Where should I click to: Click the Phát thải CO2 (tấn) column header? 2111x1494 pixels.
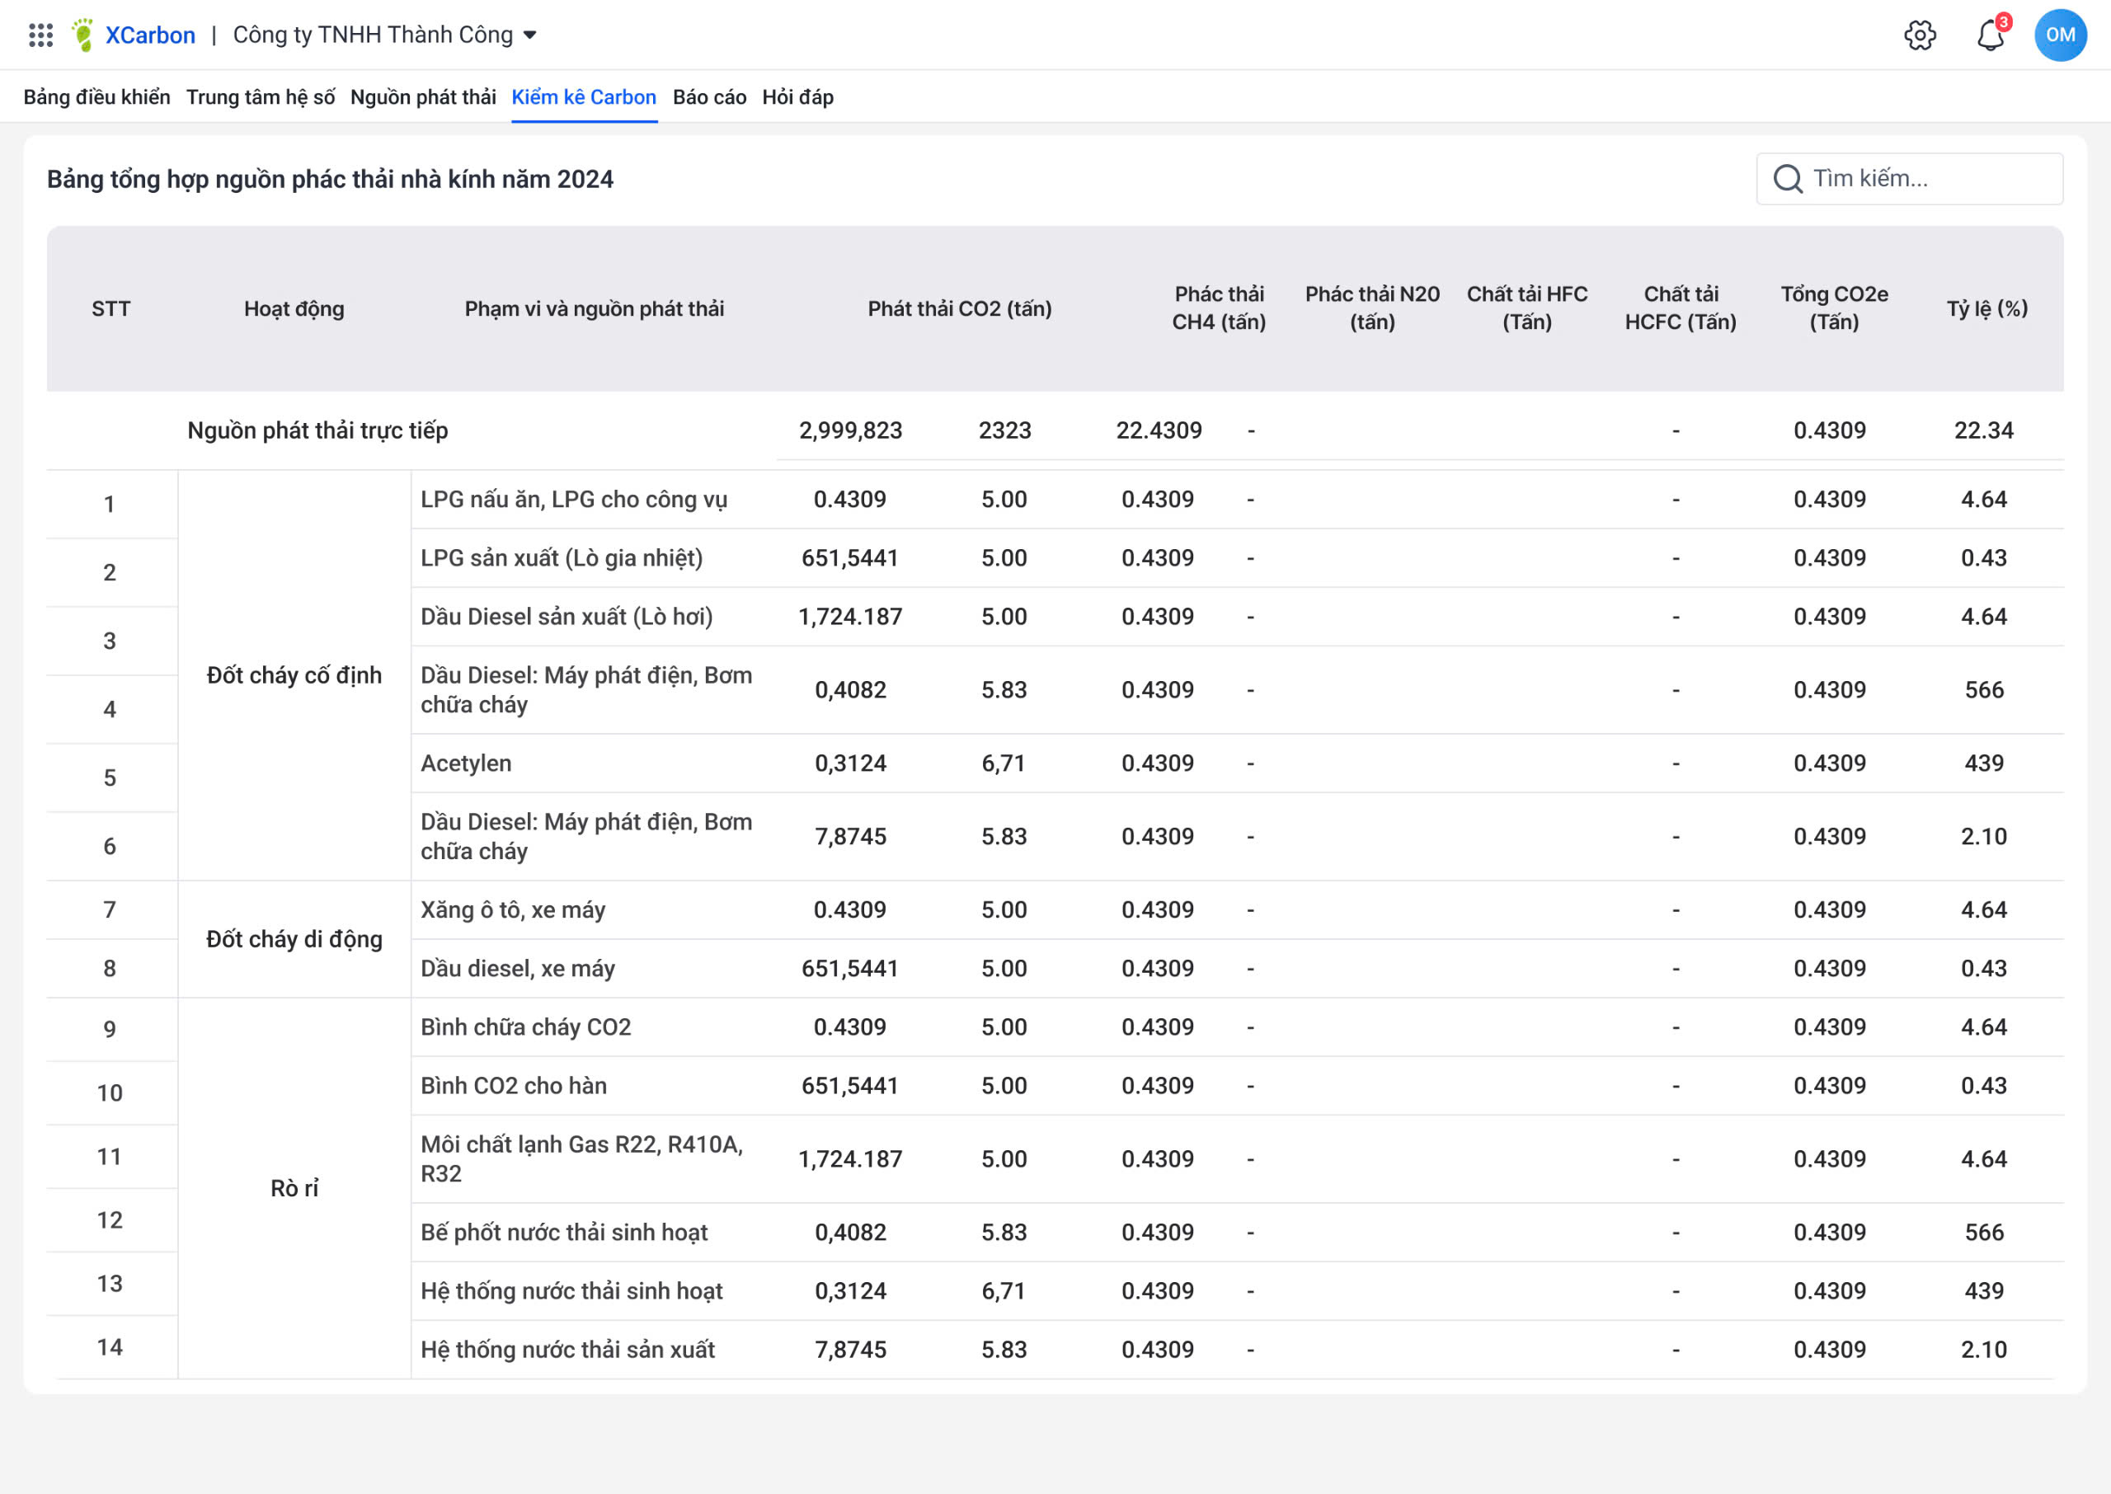click(959, 308)
